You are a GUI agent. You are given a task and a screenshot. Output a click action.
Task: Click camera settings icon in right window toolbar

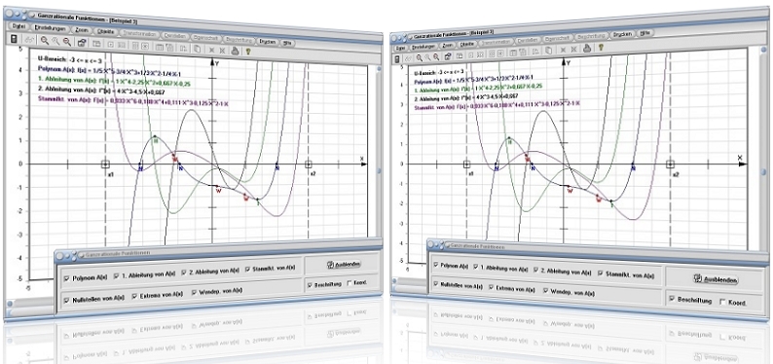pyautogui.click(x=448, y=56)
